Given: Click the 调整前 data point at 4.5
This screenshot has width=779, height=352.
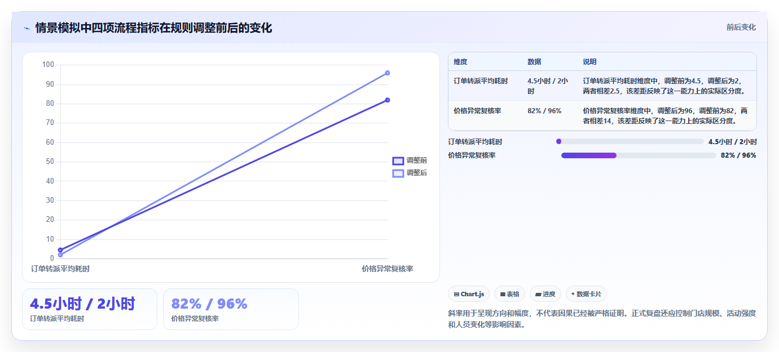Looking at the screenshot, I should pos(60,250).
